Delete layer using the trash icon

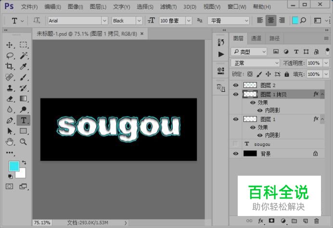[317, 221]
